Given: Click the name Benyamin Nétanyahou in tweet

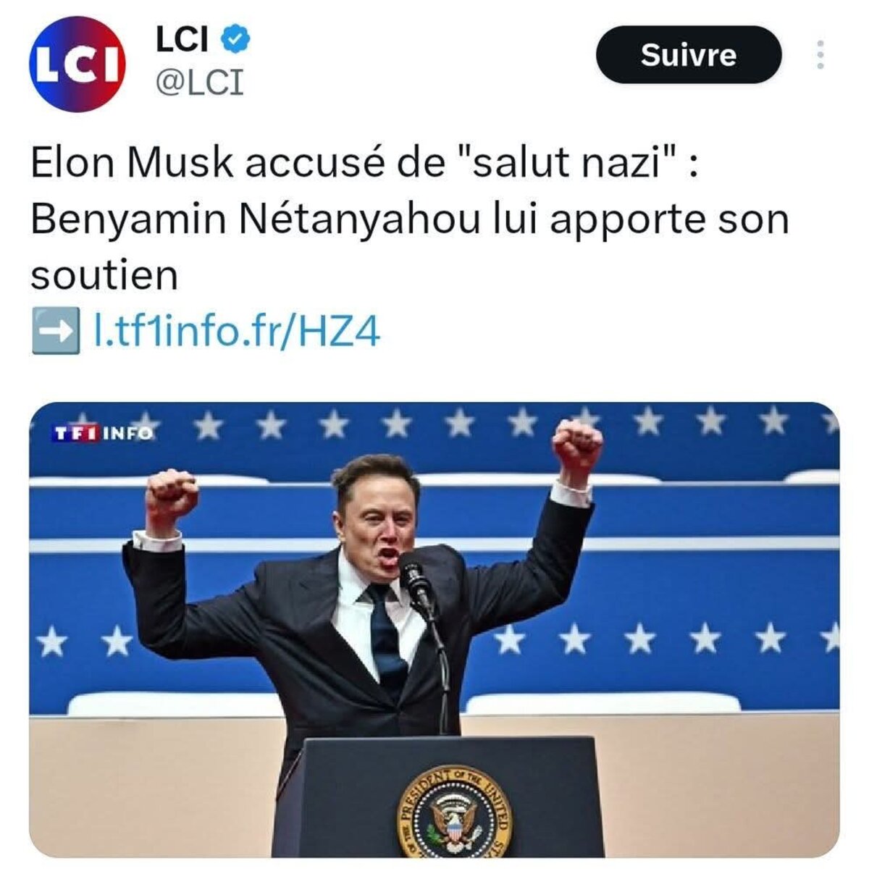Looking at the screenshot, I should click(x=256, y=219).
